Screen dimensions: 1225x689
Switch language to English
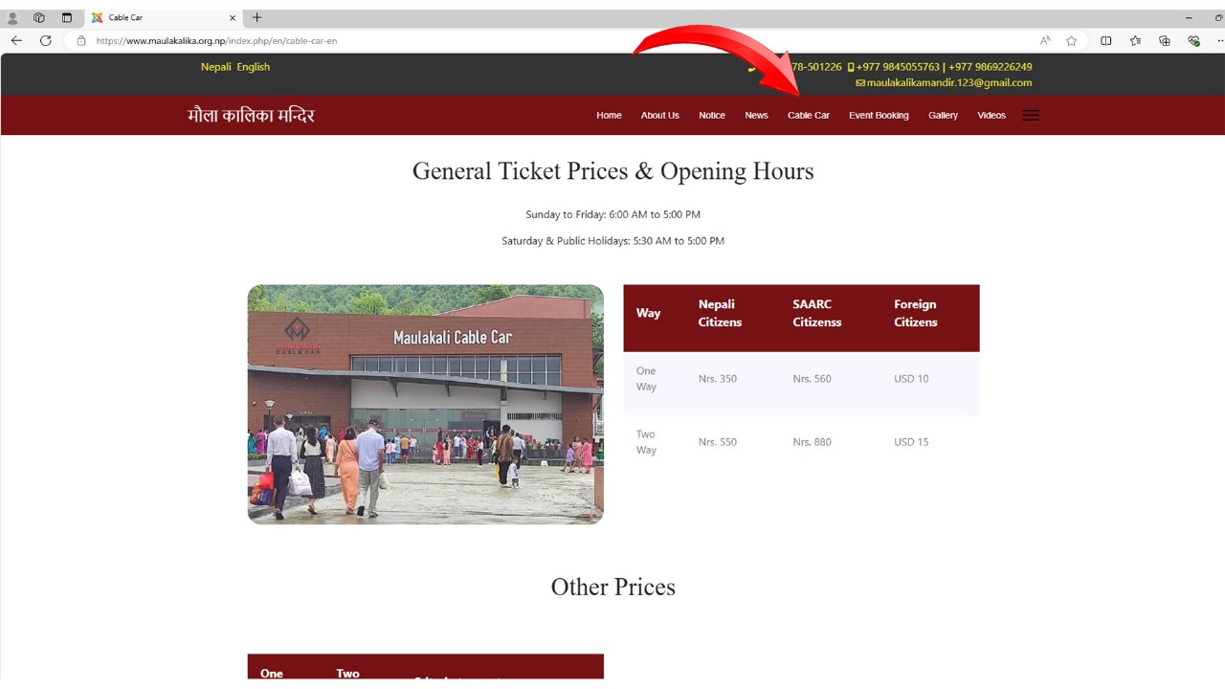coord(254,67)
